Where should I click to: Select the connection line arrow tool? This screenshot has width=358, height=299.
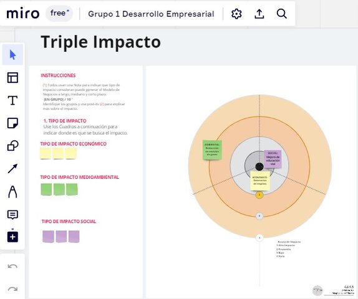point(12,169)
